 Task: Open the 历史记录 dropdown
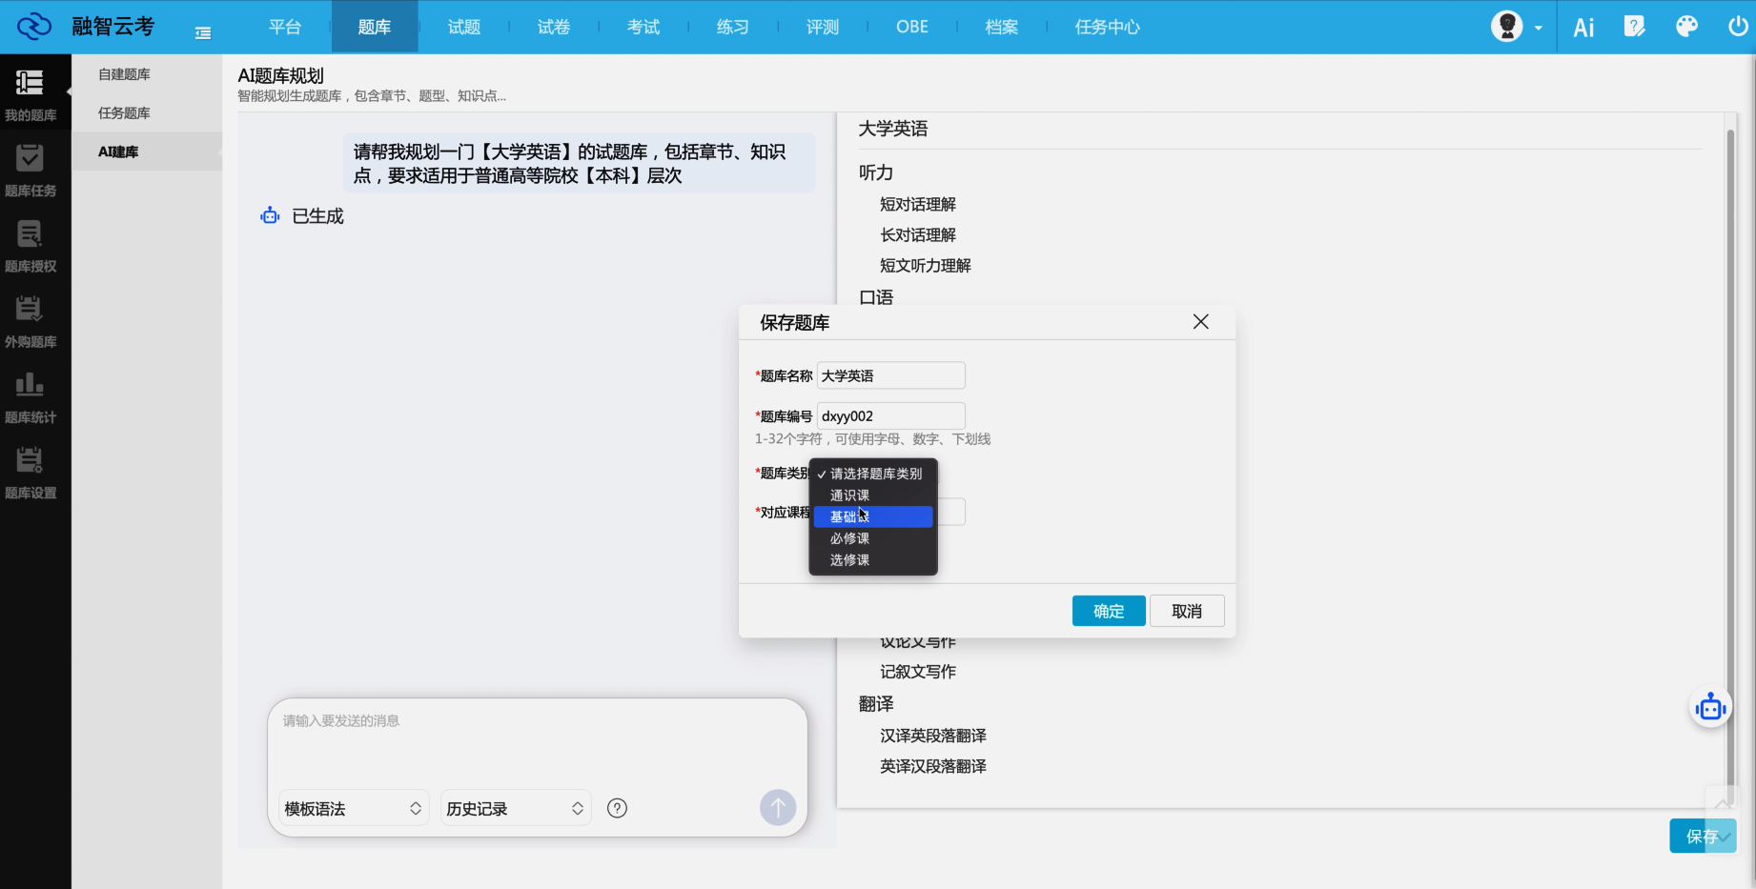[x=513, y=807]
